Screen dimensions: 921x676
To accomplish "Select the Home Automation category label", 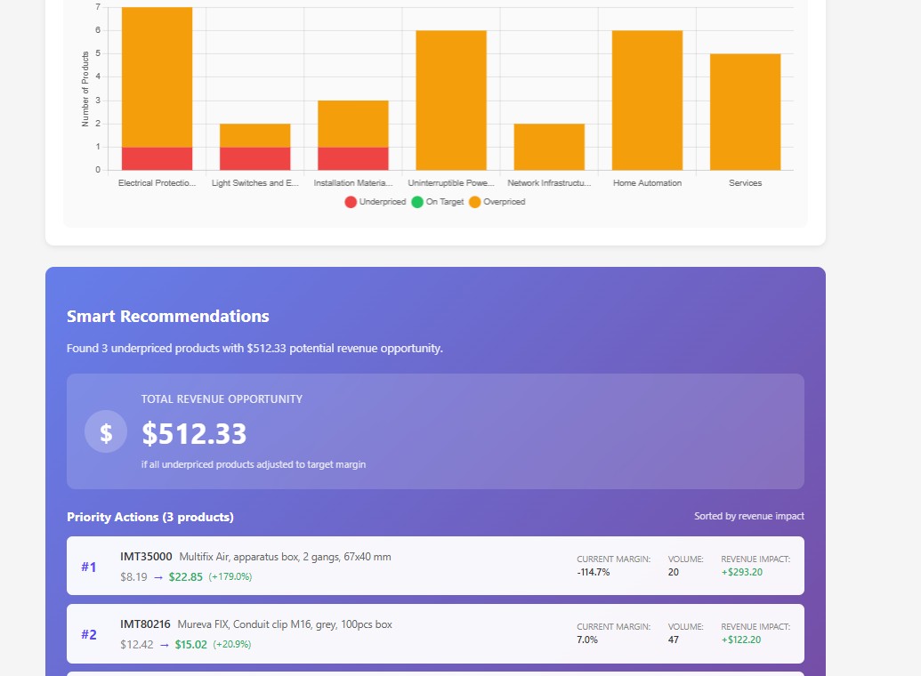I will [x=647, y=183].
